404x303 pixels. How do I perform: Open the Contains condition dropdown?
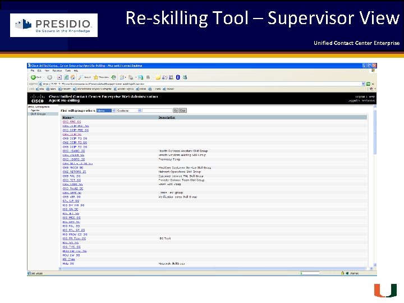pos(128,111)
